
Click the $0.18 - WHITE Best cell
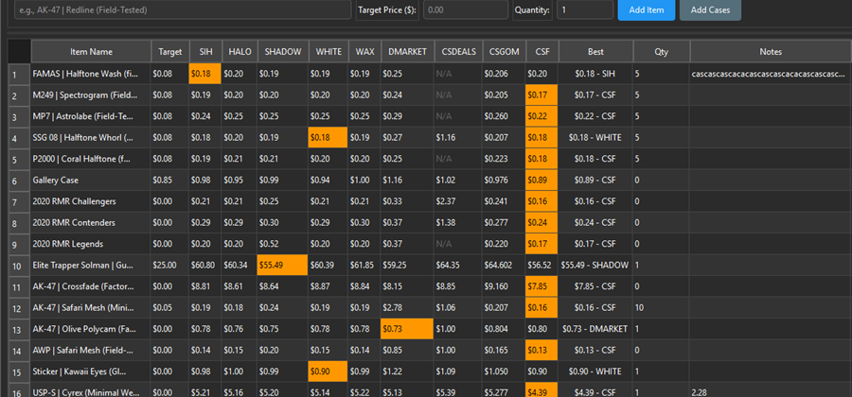pos(595,138)
